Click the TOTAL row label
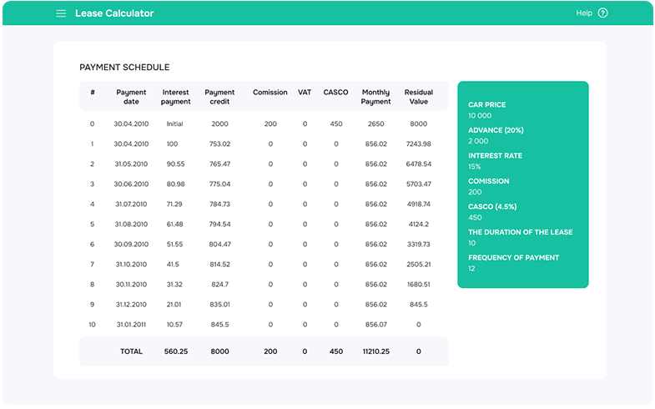Viewport: 655px width, 409px height. click(x=132, y=351)
